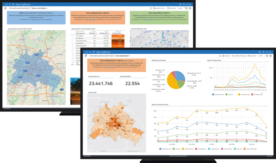This screenshot has width=276, height=163.
Task: Open map book icon in back window header
Action: click(13, 4)
